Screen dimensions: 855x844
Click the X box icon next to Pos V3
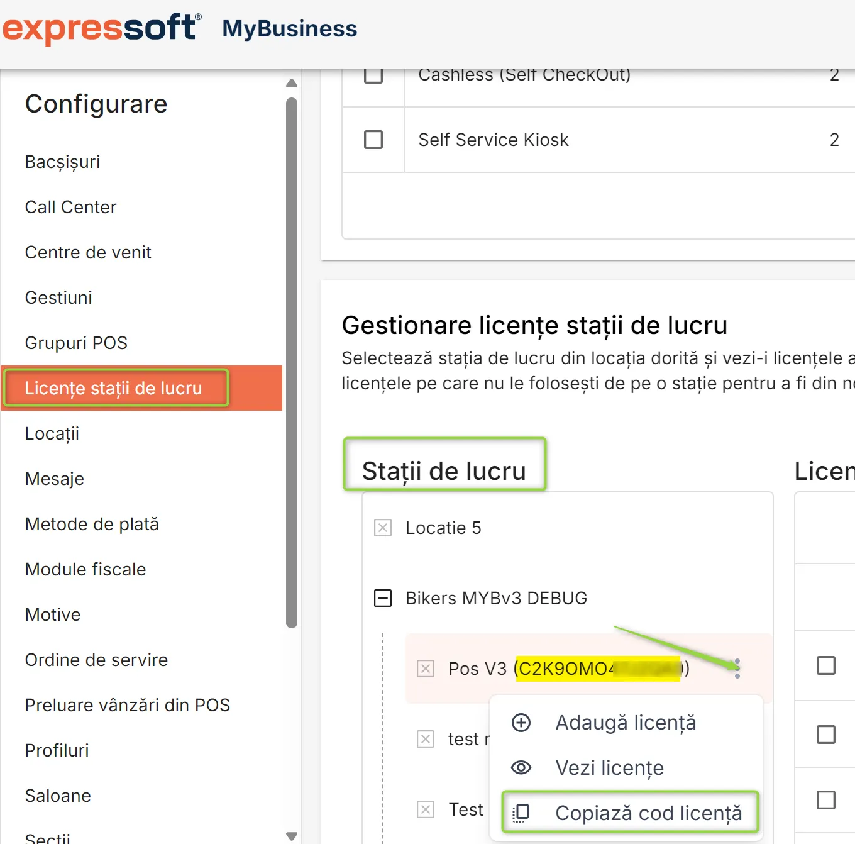[x=426, y=669]
